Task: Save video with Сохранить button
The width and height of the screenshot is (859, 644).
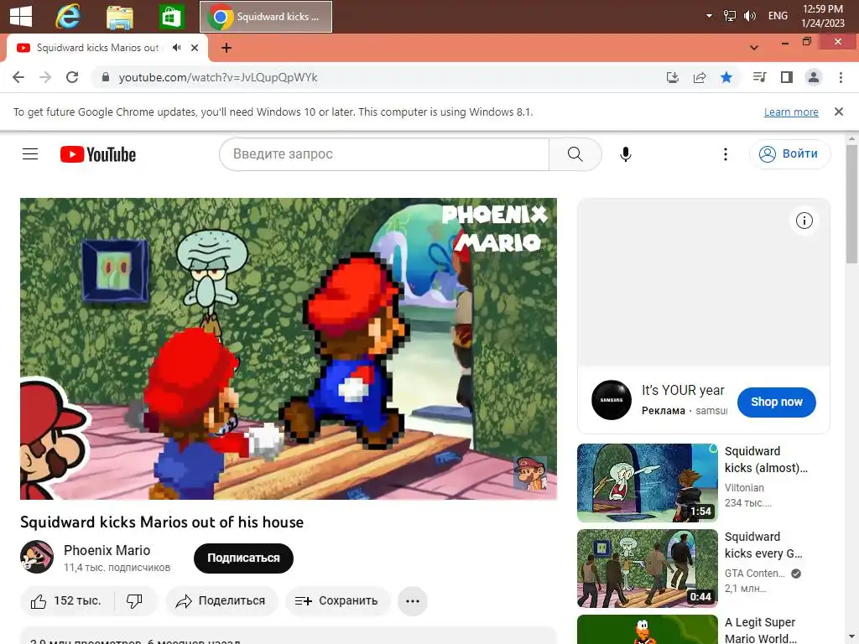Action: [x=337, y=600]
